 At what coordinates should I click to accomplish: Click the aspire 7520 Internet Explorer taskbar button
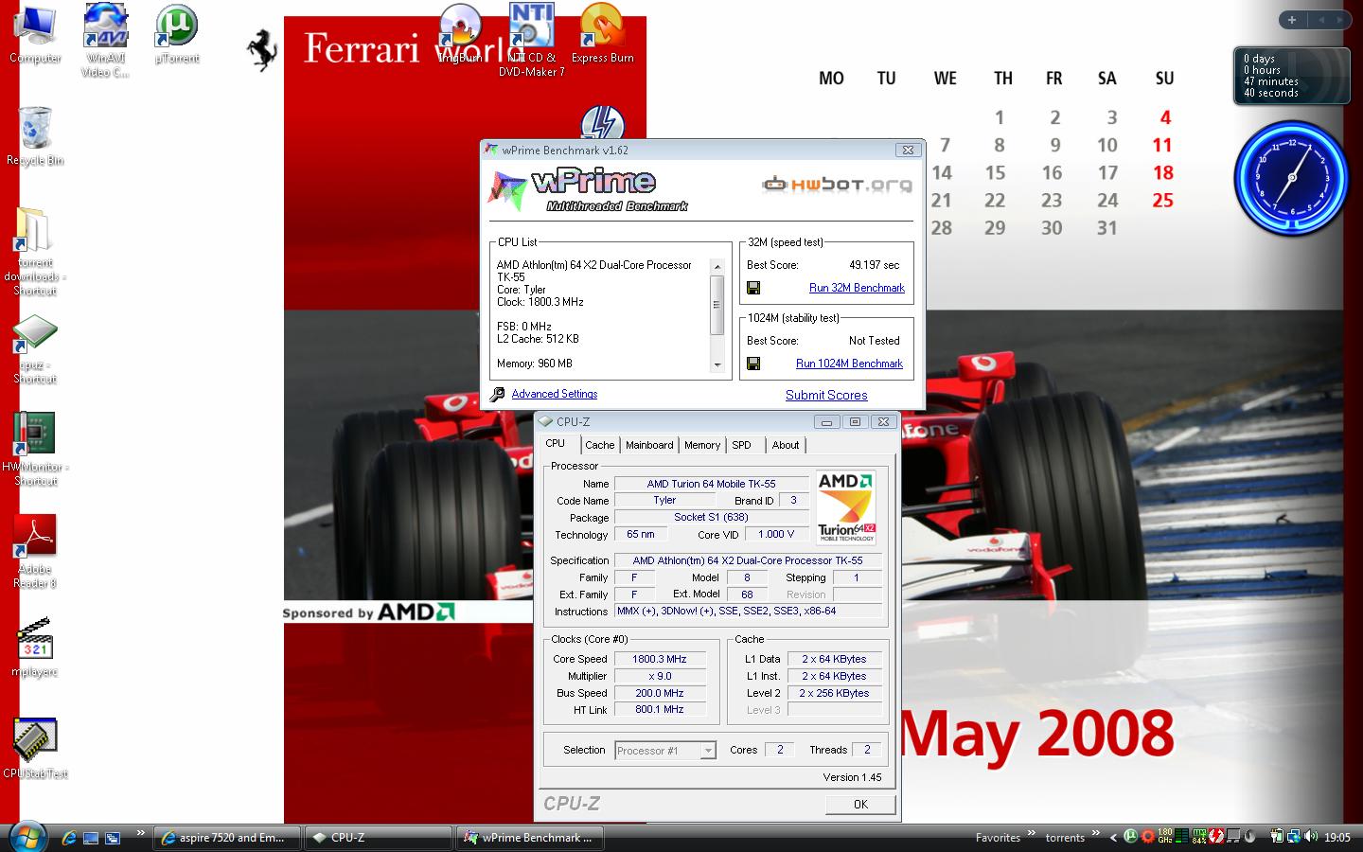227,838
